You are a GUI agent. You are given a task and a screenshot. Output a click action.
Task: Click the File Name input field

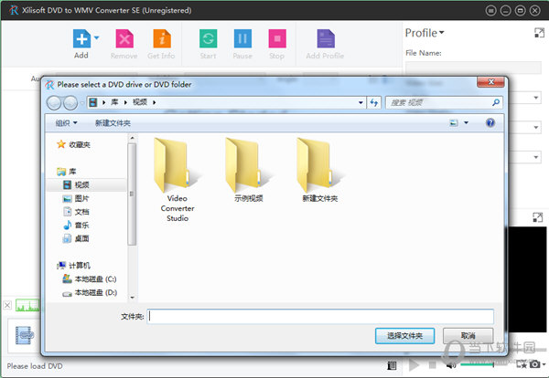[473, 68]
